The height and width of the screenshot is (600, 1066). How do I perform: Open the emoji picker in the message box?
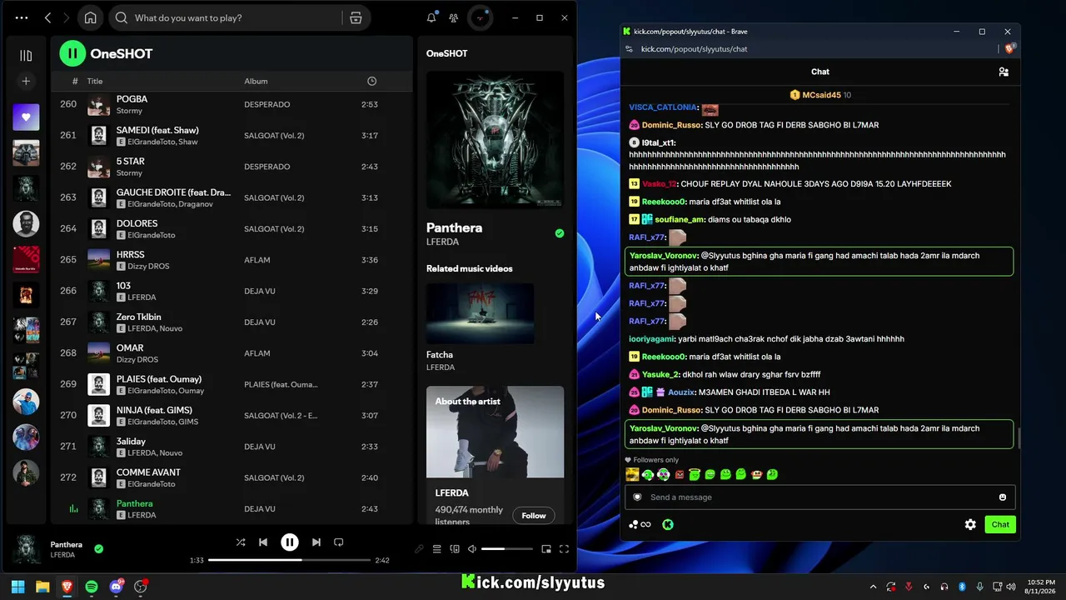tap(1003, 497)
